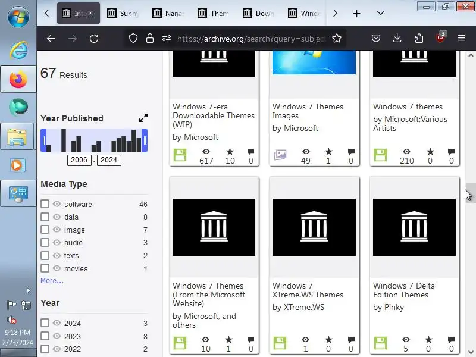
Task: List all tabs dropdown chevron
Action: (381, 13)
